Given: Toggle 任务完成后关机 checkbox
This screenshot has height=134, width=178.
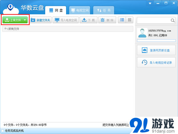Looking at the screenshot, I should point(3,131).
